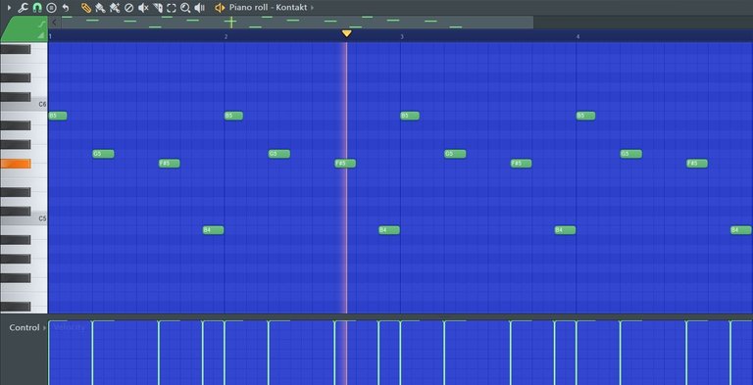This screenshot has width=753, height=385.
Task: Expand the Kontakt target channel arrow
Action: [x=312, y=8]
